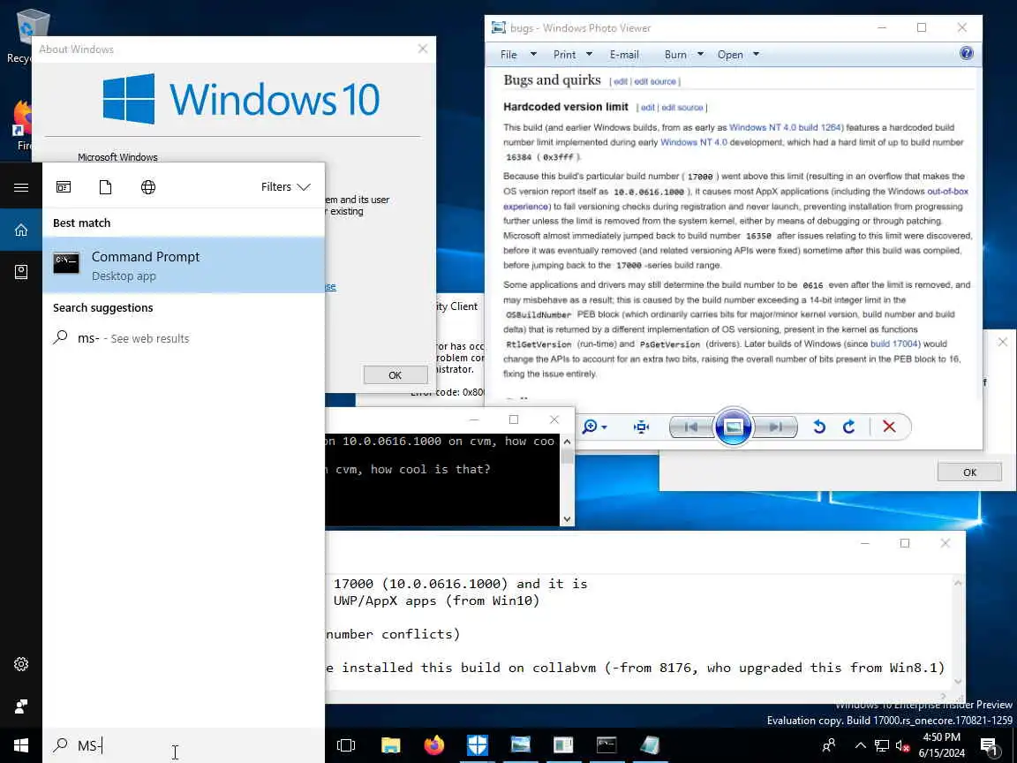Switch to the Notepad taskbar button

coord(649,745)
